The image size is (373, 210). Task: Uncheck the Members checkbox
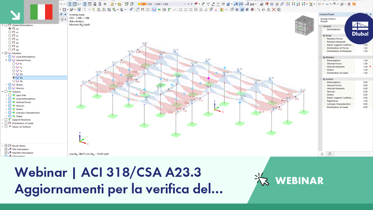6,53
